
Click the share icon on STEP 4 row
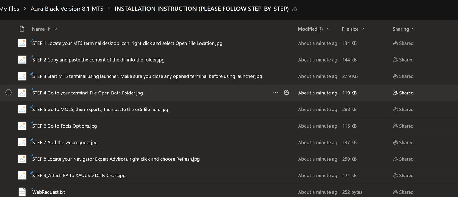coord(287,93)
